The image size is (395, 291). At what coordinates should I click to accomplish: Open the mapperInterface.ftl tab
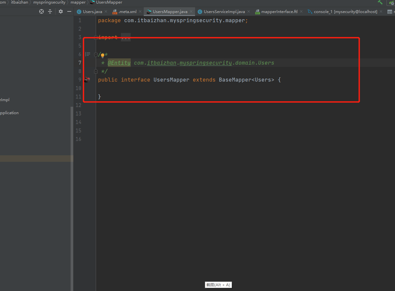coord(280,12)
